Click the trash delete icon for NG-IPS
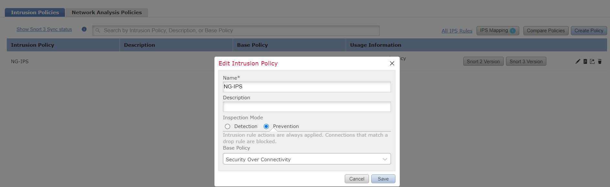 point(600,62)
